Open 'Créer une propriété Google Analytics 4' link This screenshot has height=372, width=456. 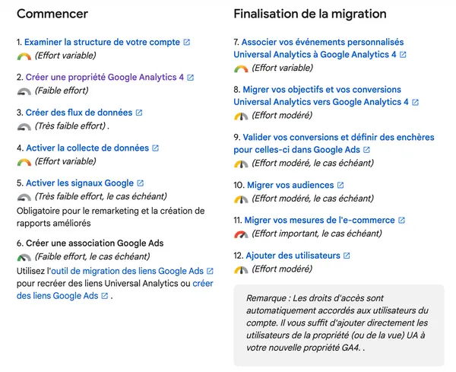tap(105, 77)
